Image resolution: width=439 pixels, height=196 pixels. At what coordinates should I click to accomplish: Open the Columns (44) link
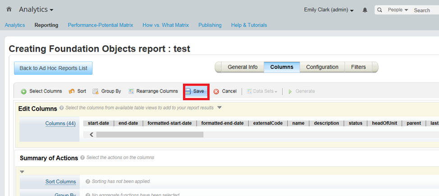click(60, 124)
